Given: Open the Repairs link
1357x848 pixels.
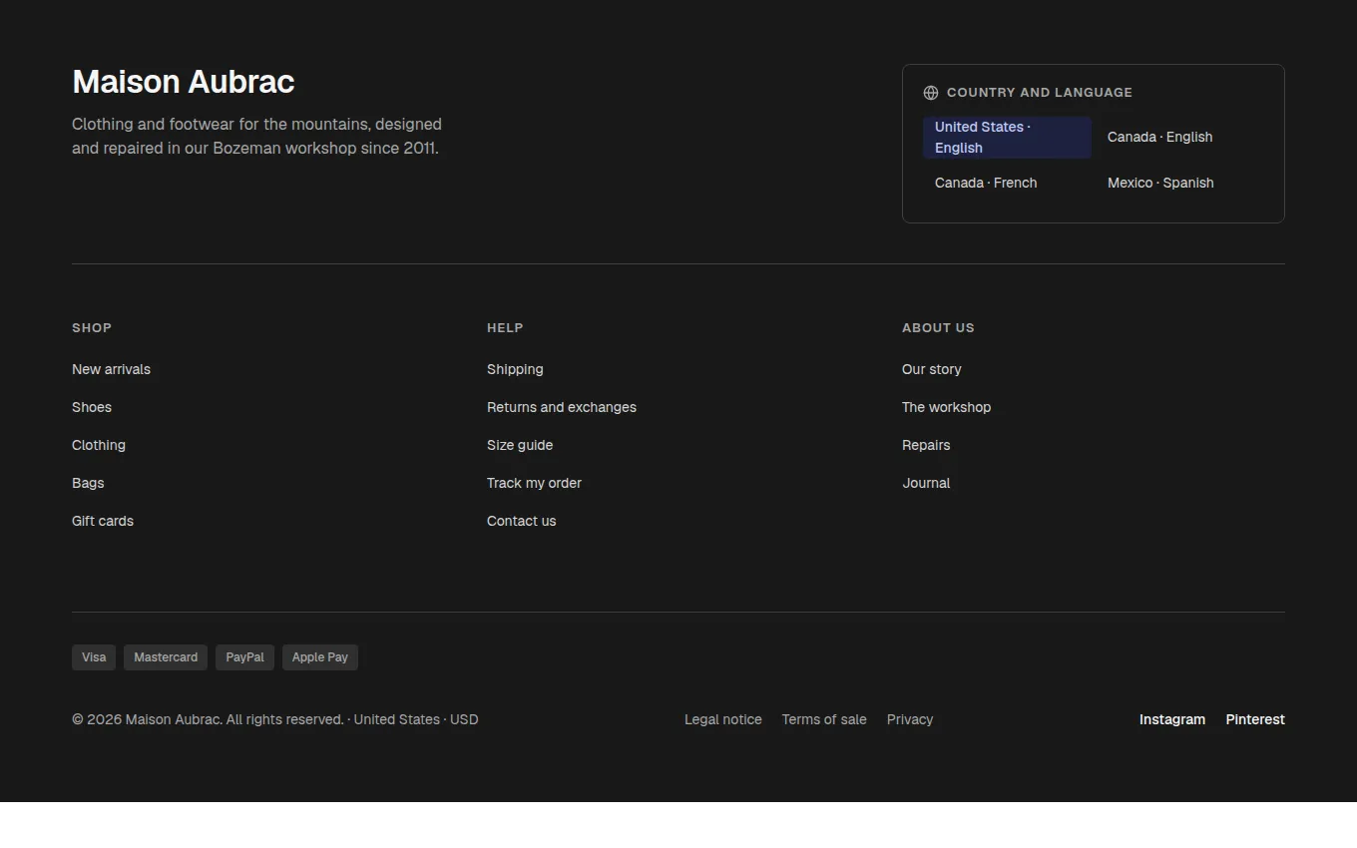Looking at the screenshot, I should tap(926, 445).
